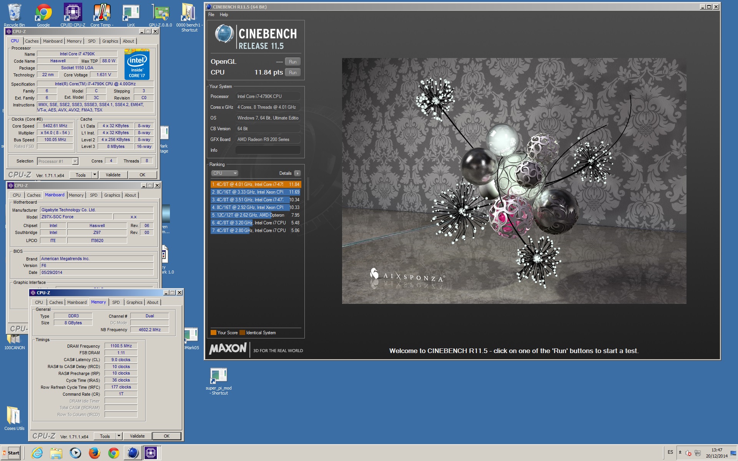
Task: Run the CPU test in Cinebench
Action: (293, 73)
